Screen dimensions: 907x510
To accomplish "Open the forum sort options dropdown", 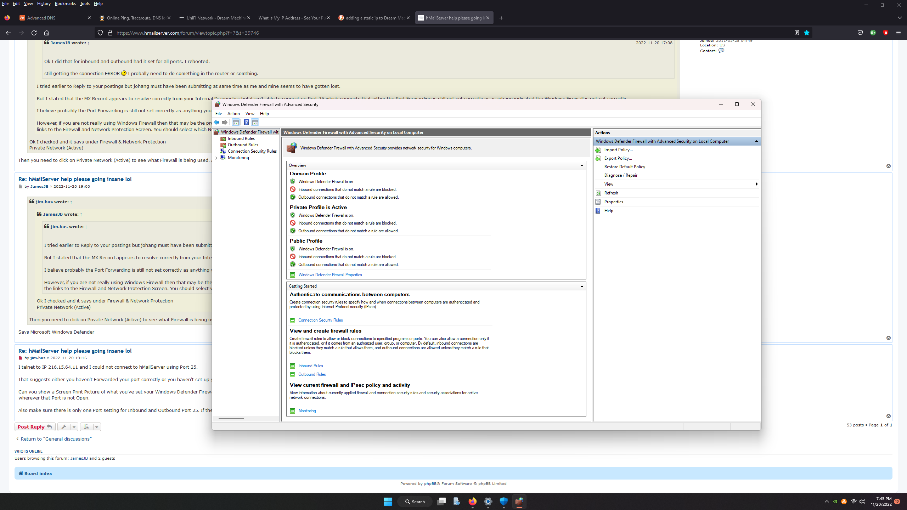I will click(90, 427).
